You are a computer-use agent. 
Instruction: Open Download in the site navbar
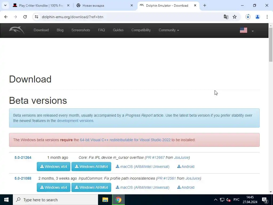41,30
